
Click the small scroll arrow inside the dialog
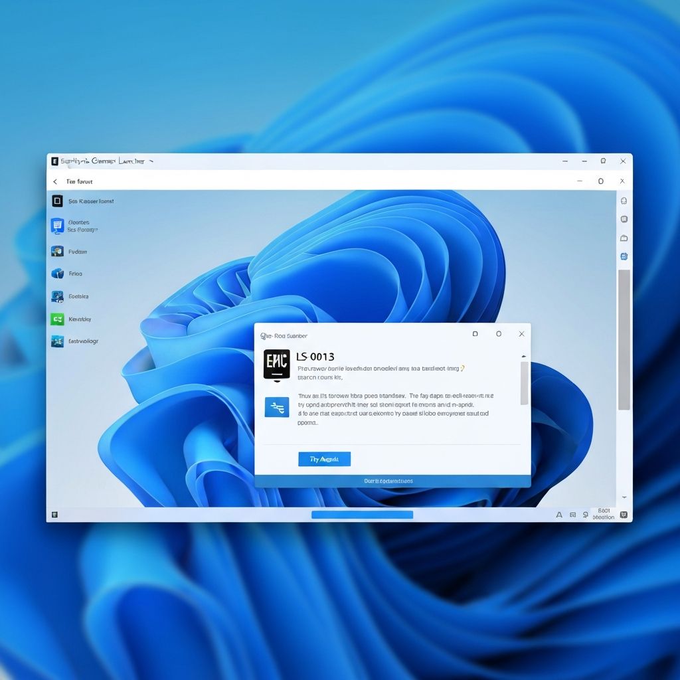(523, 356)
